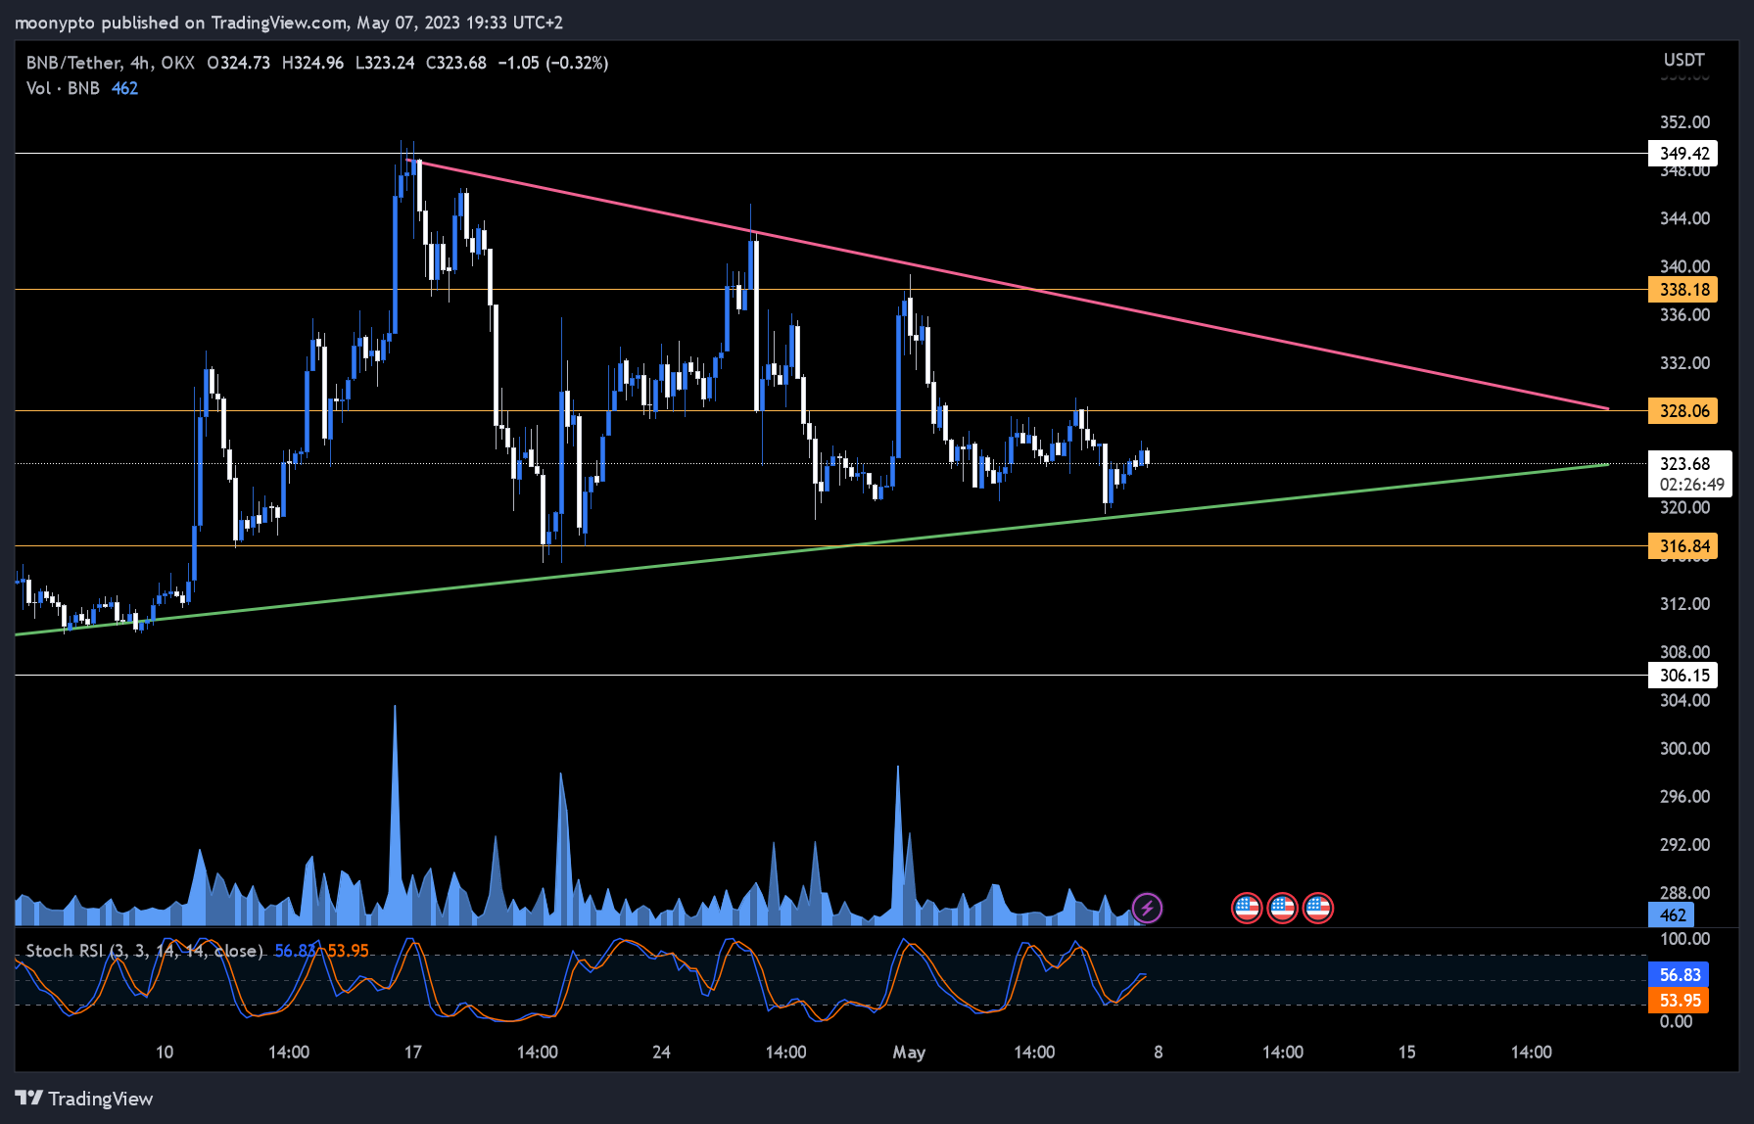Image resolution: width=1754 pixels, height=1124 pixels.
Task: Click the 338.18 orange price label
Action: [x=1683, y=290]
